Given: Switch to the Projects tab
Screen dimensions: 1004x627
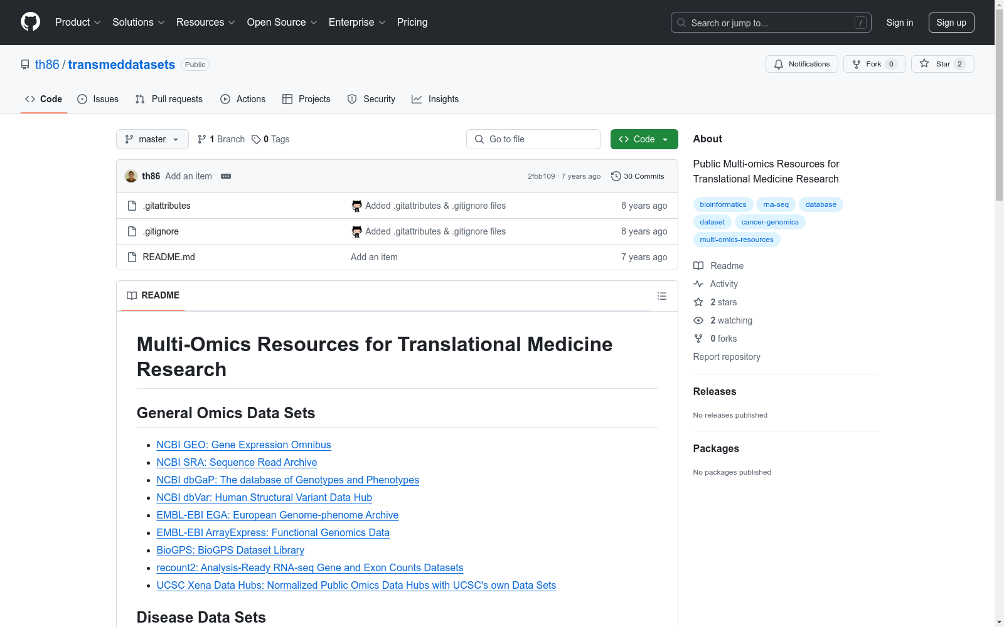Looking at the screenshot, I should pyautogui.click(x=306, y=99).
